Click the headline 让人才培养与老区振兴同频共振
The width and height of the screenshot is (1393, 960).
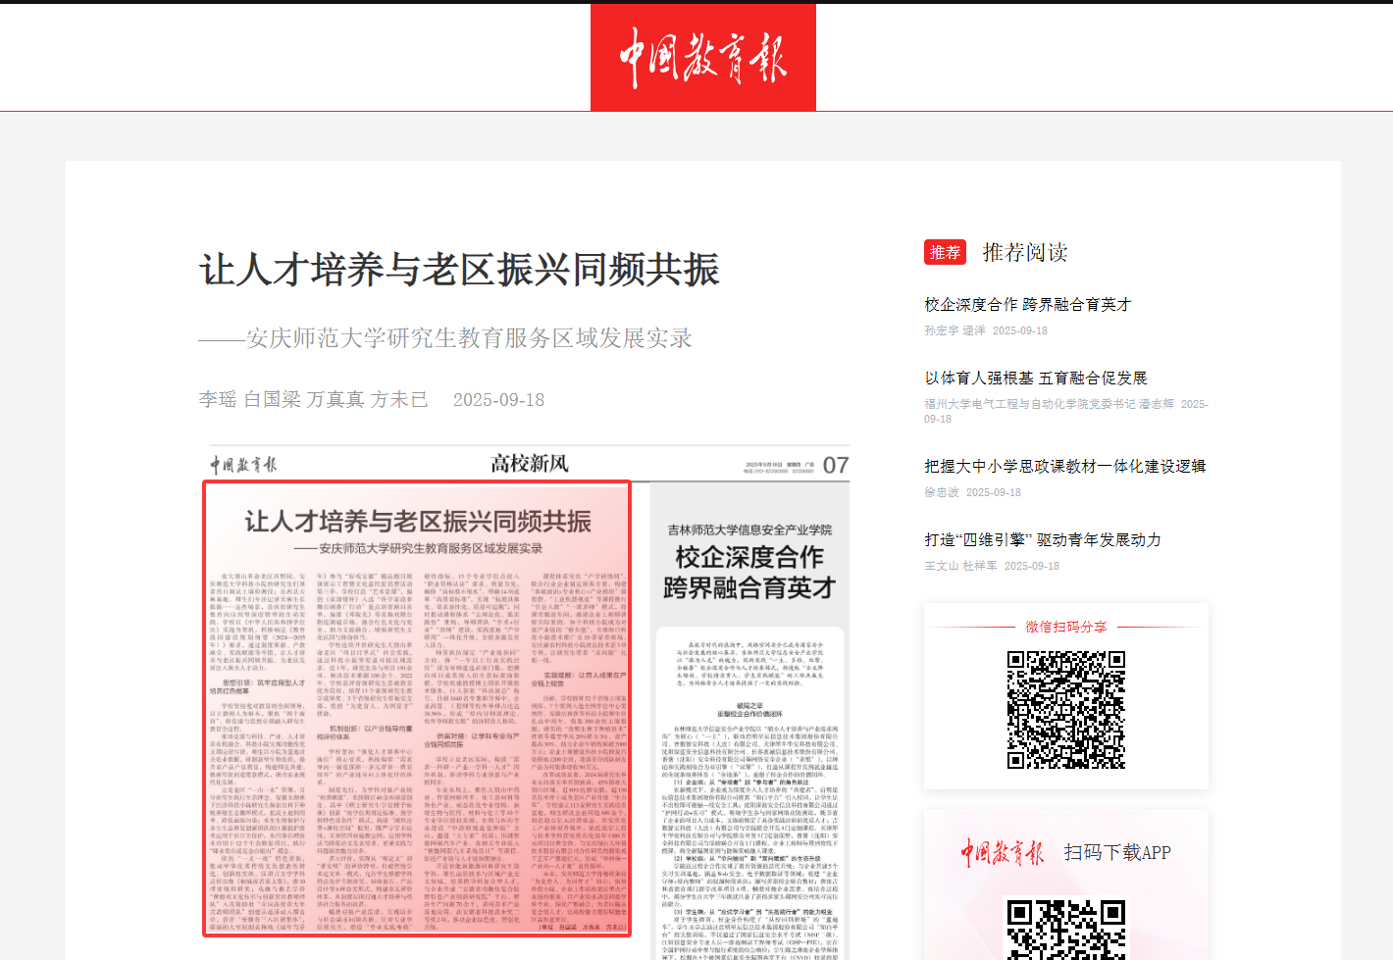[x=459, y=270]
